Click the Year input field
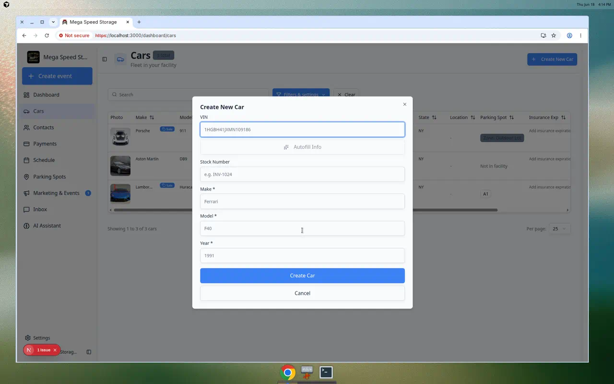 point(302,255)
